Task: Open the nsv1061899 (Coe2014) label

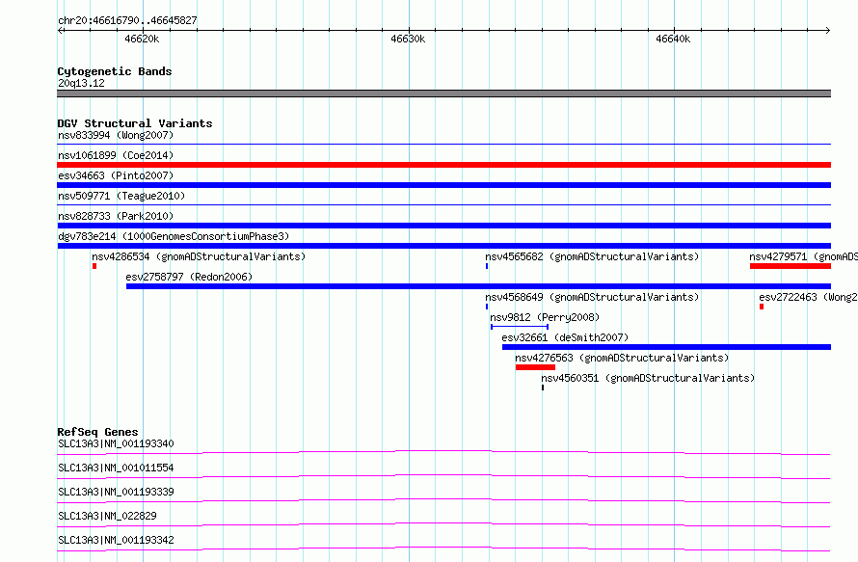Action: 116,155
